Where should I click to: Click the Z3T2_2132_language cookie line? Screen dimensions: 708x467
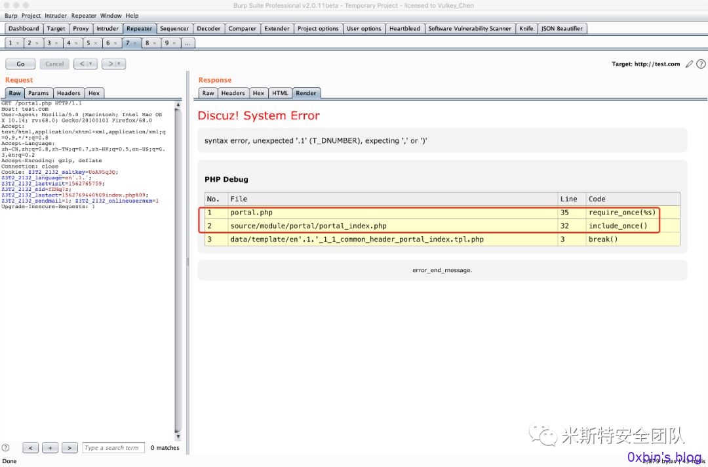pyautogui.click(x=47, y=178)
